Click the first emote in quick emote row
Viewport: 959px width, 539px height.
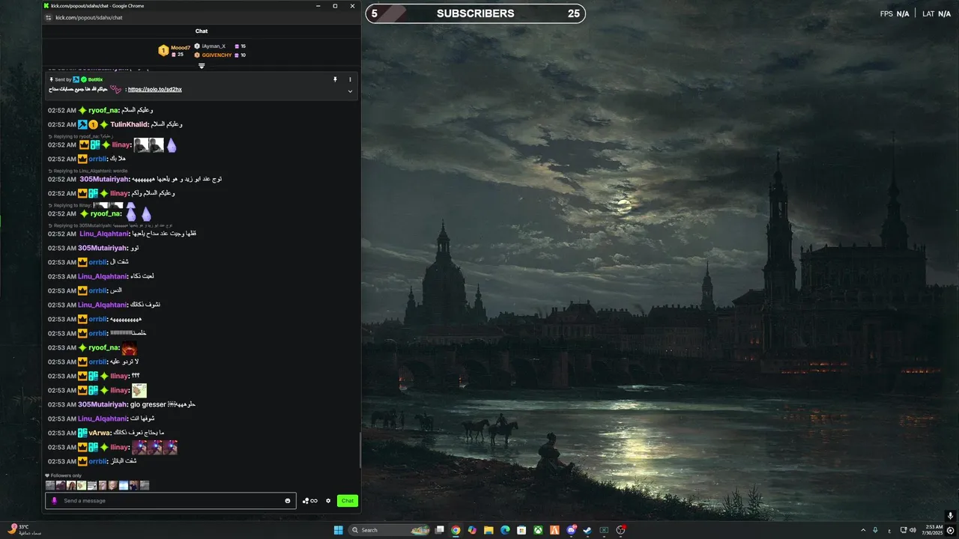[50, 486]
